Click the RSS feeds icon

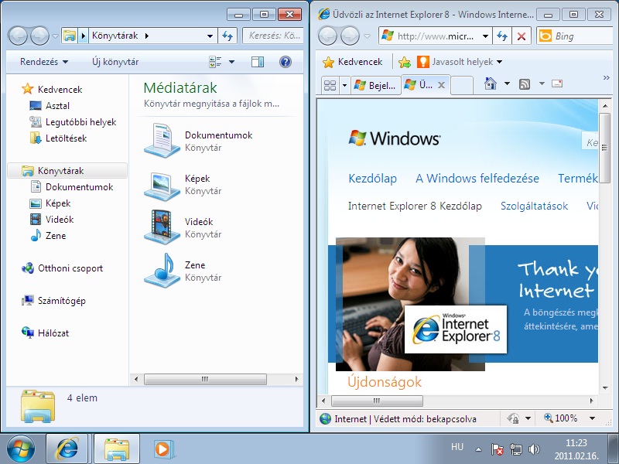(525, 84)
